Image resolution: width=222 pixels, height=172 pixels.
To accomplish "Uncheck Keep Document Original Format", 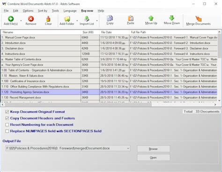I will tap(7, 112).
